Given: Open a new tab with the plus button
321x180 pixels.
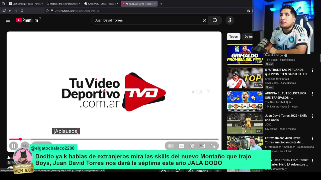Looking at the screenshot, I should point(161,4).
